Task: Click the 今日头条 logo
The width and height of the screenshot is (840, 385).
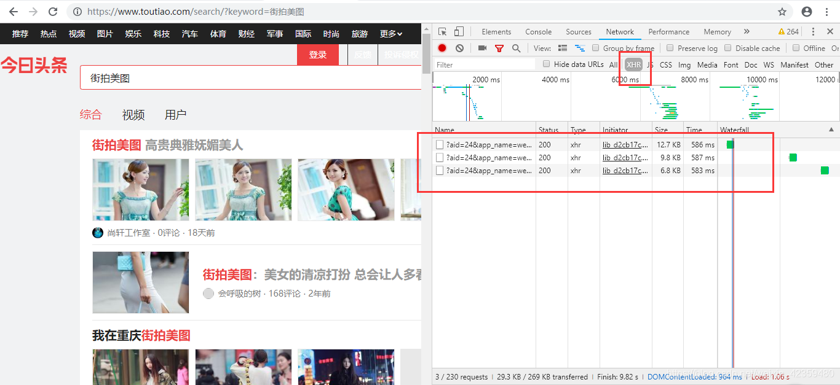Action: point(34,65)
